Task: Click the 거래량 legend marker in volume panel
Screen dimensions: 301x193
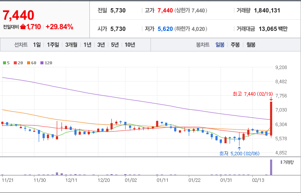Action: [x=281, y=163]
